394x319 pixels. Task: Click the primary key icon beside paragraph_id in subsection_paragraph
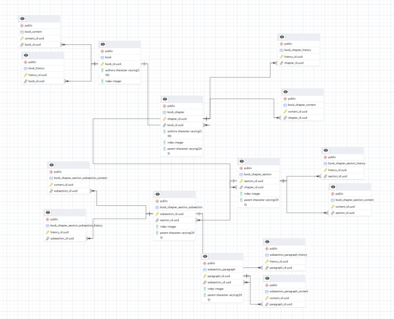(205, 276)
